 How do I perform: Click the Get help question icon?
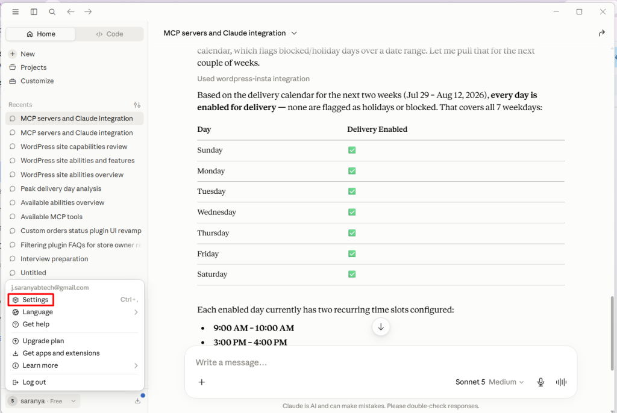[15, 324]
